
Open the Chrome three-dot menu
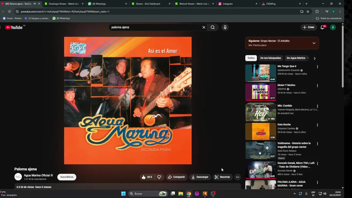[x=340, y=12]
